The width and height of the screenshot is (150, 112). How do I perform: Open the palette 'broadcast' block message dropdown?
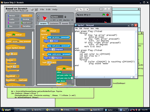[17, 76]
